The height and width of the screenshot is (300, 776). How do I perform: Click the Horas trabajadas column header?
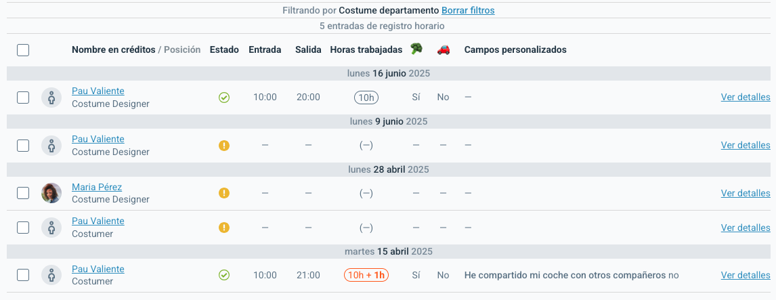[366, 49]
